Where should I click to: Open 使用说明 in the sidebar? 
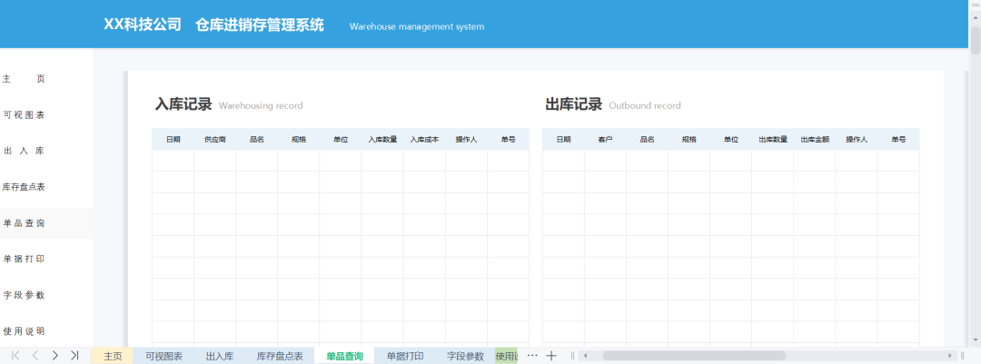pos(24,330)
